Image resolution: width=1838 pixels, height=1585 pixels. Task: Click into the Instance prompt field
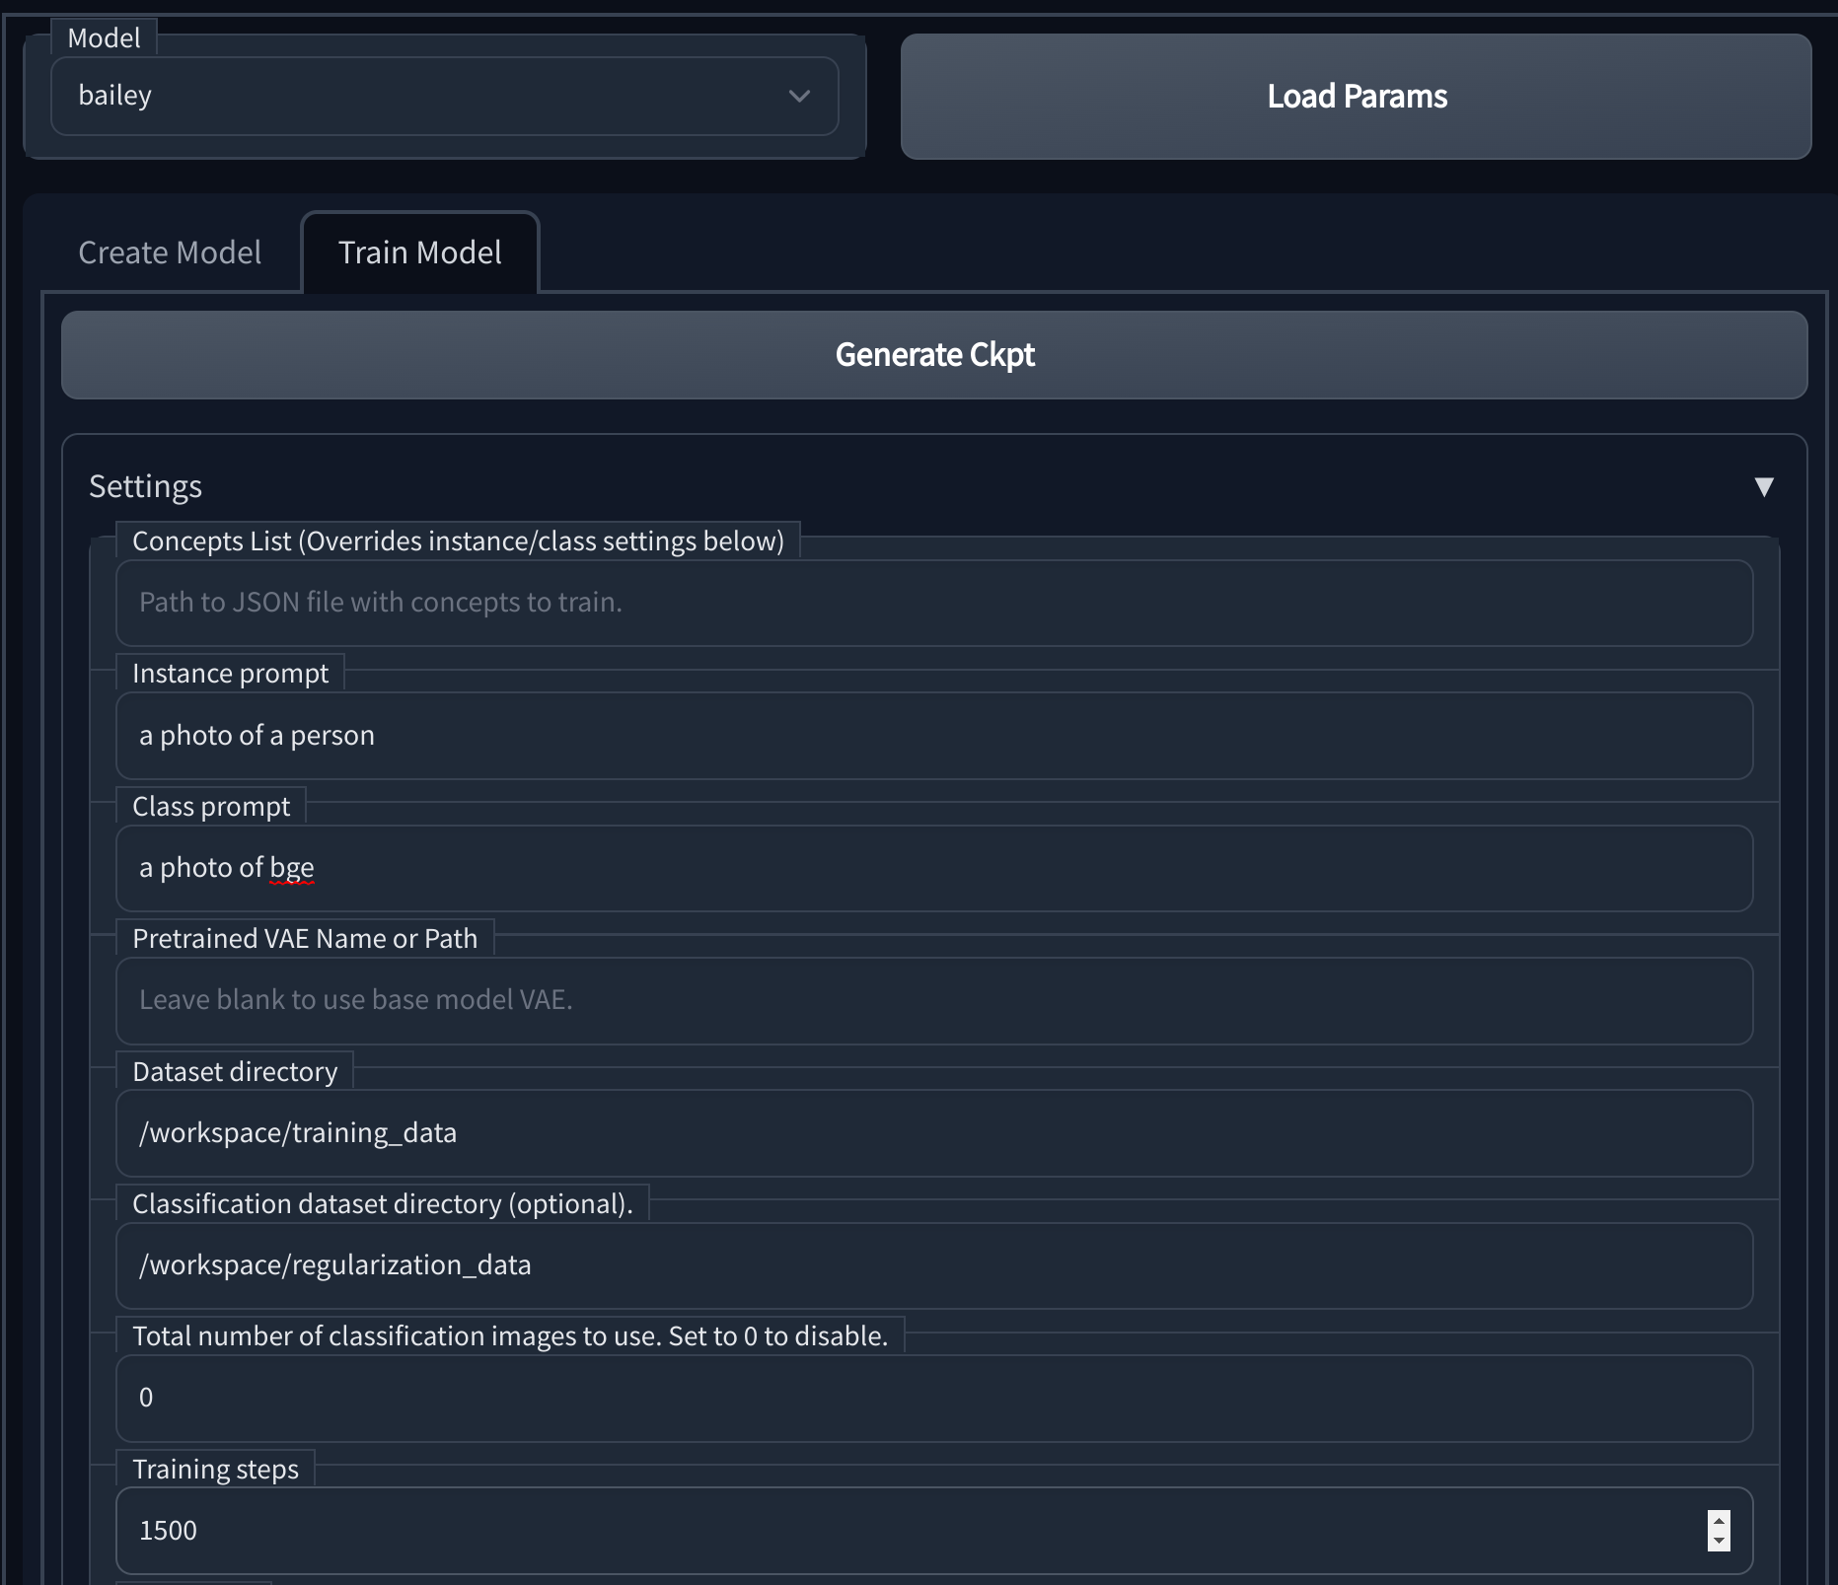[x=933, y=736]
